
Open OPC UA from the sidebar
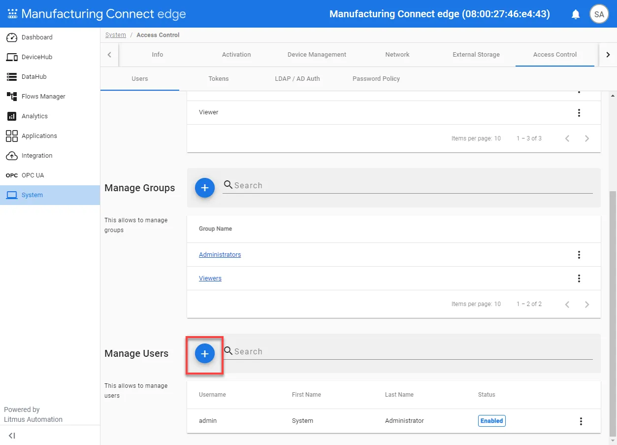pos(50,175)
